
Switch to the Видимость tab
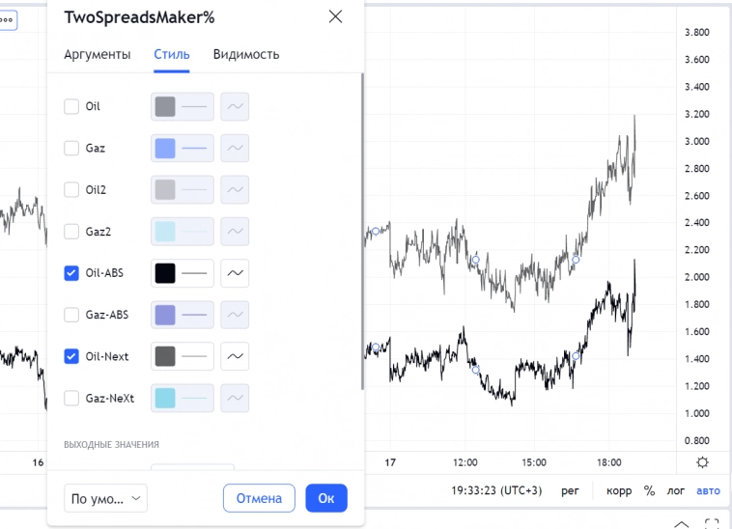[246, 54]
